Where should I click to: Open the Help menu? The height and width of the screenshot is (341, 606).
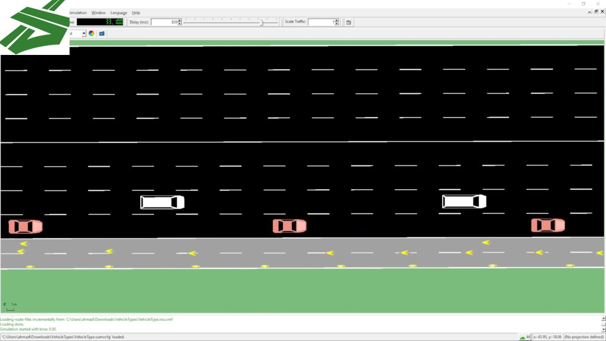point(136,12)
